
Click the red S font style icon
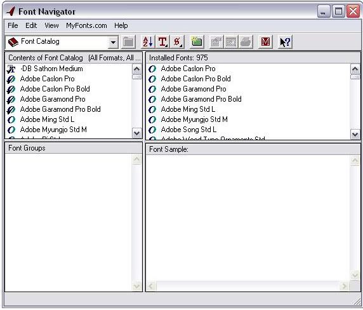[x=177, y=42]
